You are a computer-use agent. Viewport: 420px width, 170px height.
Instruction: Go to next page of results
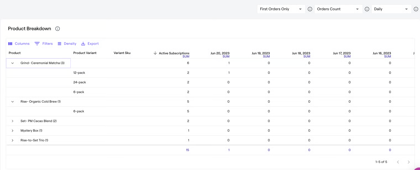pos(408,162)
